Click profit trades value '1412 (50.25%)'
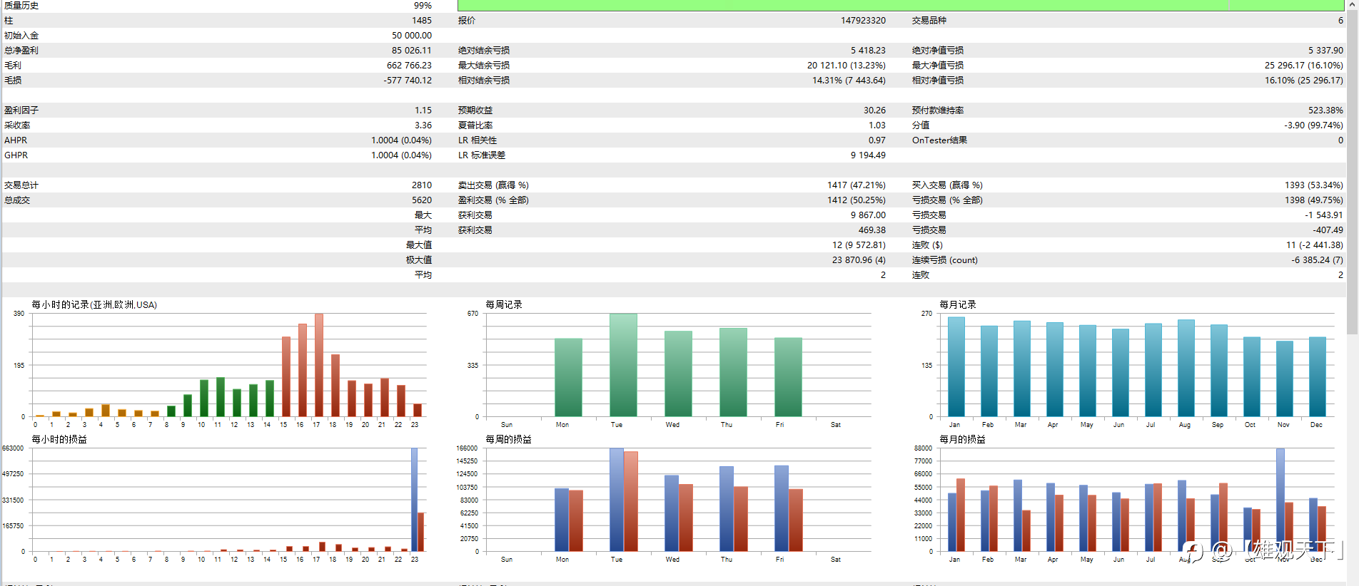 (x=857, y=200)
